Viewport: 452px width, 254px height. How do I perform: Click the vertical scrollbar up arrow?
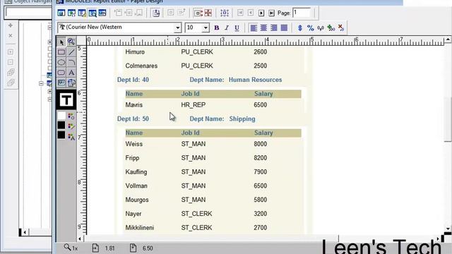[x=448, y=40]
